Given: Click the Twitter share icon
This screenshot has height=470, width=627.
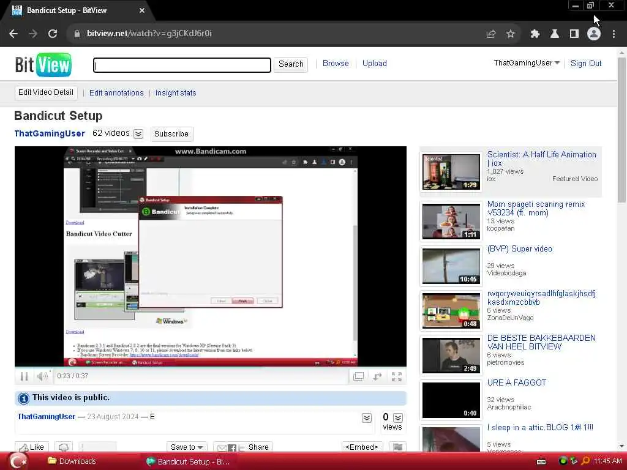Looking at the screenshot, I should tap(241, 448).
